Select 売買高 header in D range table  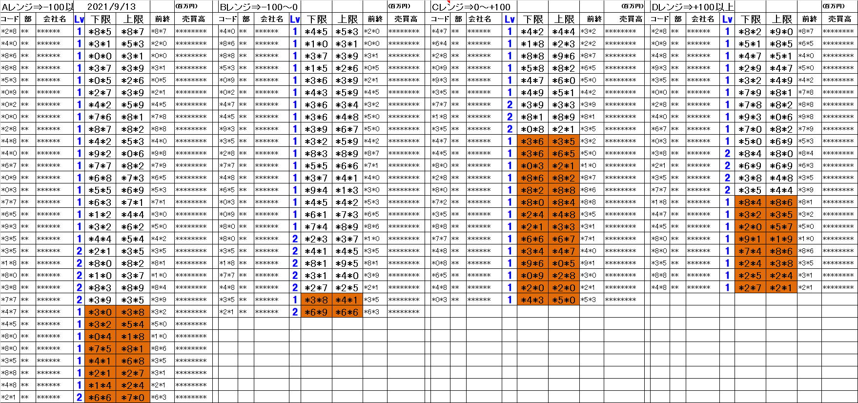coord(839,19)
